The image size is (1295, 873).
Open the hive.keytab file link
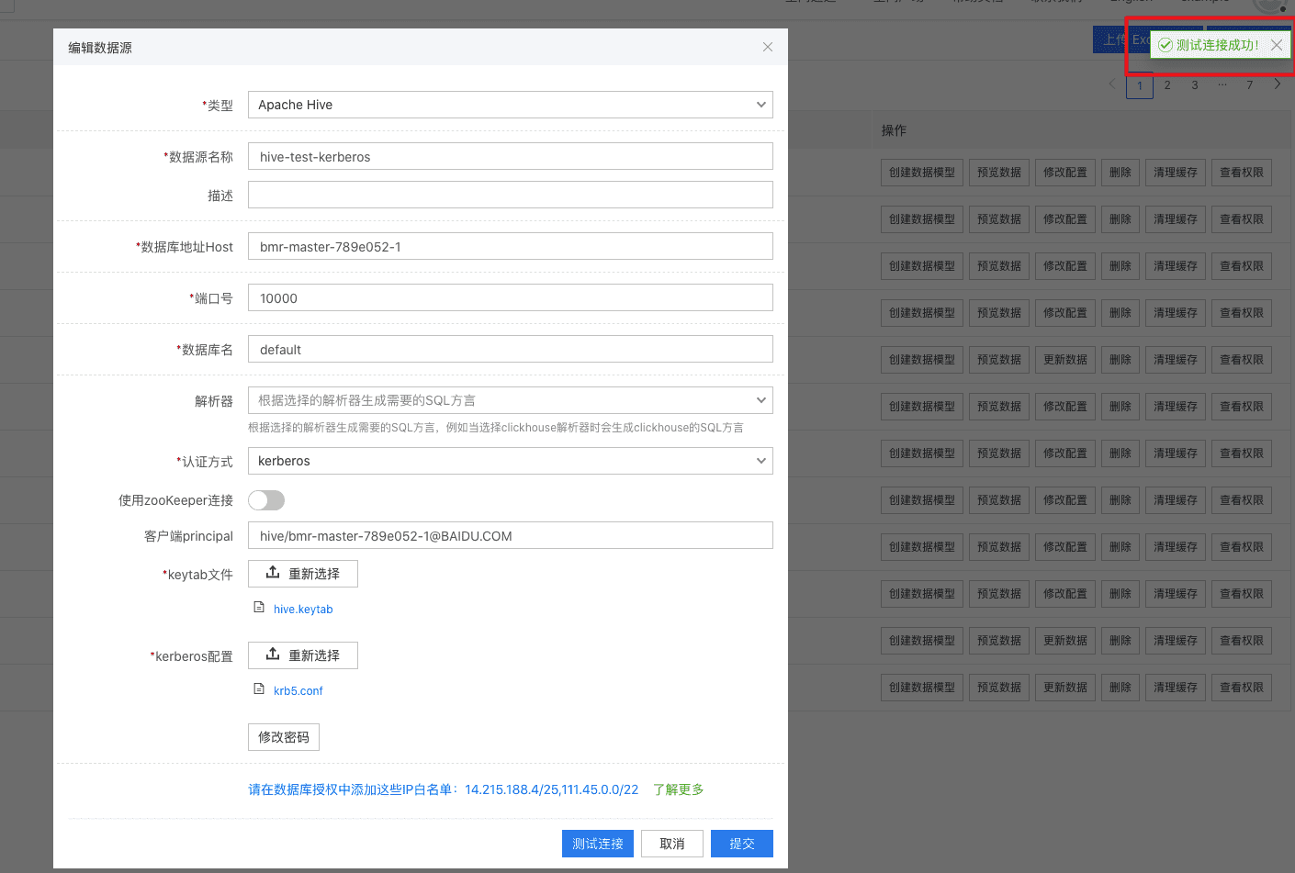coord(303,610)
